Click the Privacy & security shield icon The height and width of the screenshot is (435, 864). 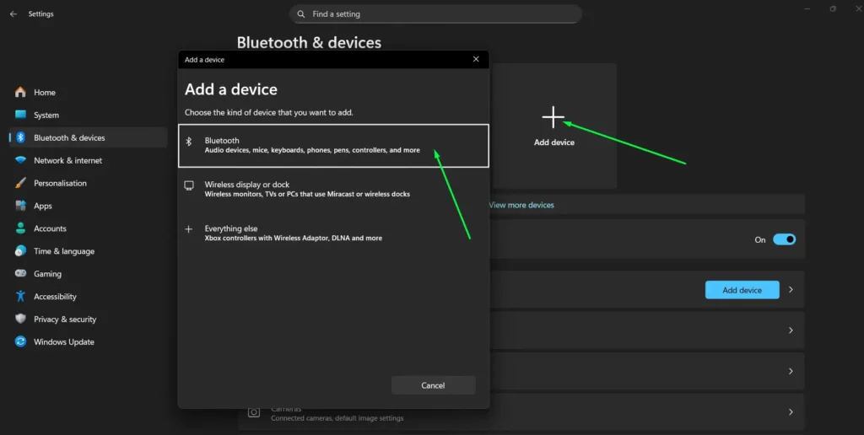click(20, 319)
